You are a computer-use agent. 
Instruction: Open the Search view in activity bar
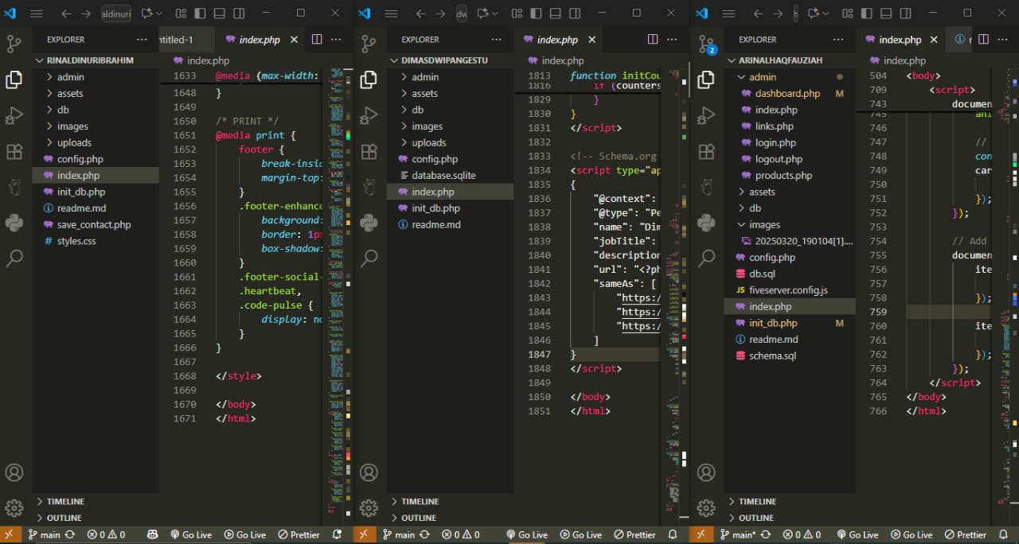tap(14, 258)
